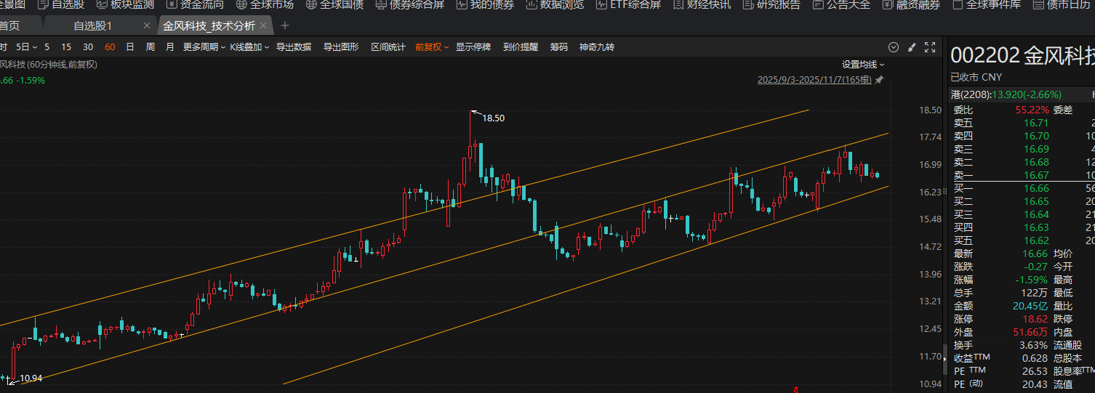Open 债券综合屏 in the top function bar

click(x=410, y=4)
